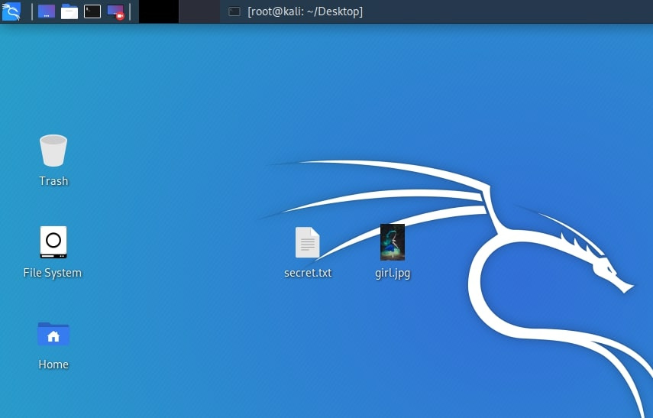Image resolution: width=653 pixels, height=418 pixels.
Task: Click the "Home" text label
Action: pos(53,365)
